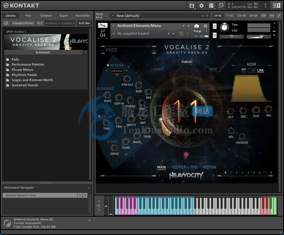The image size is (284, 235).
Task: Select next reverb type after Cathedral 1
Action: pyautogui.click(x=127, y=71)
